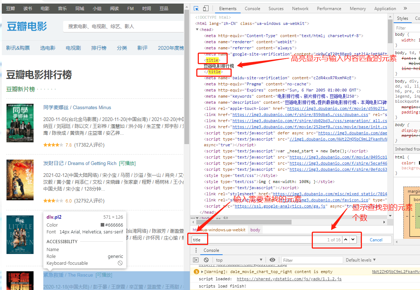
Task: Open the JavaScript context 'top' dropdown
Action: tap(239, 260)
